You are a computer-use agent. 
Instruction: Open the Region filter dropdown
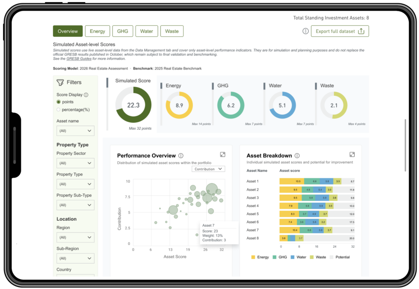click(75, 237)
